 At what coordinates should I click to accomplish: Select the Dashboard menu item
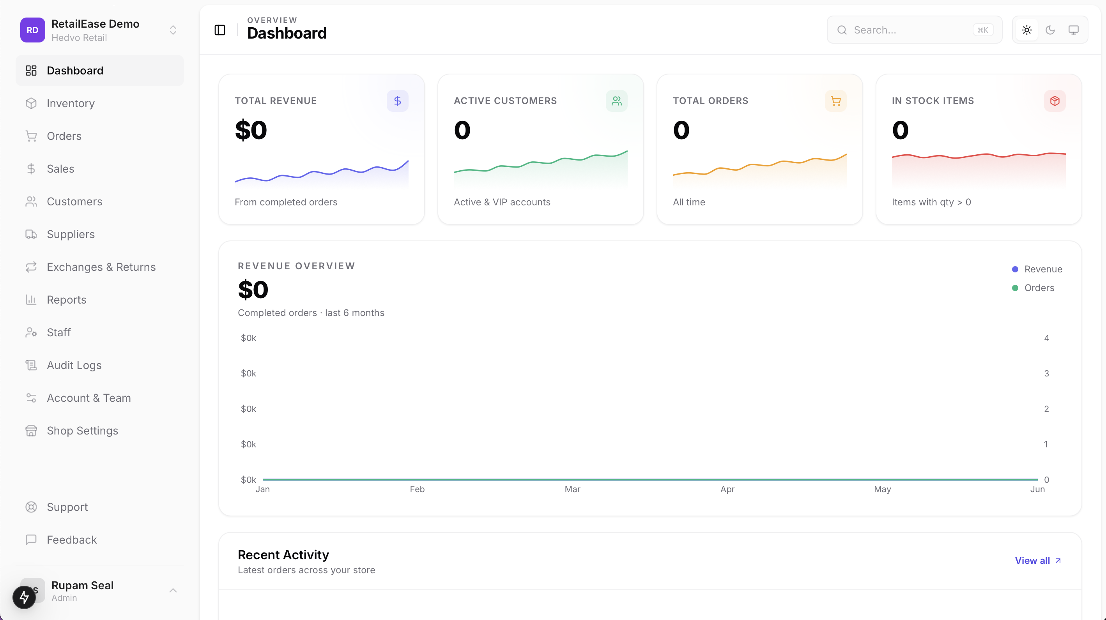100,71
